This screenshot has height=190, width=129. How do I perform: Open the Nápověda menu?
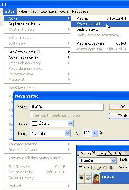pos(80,11)
